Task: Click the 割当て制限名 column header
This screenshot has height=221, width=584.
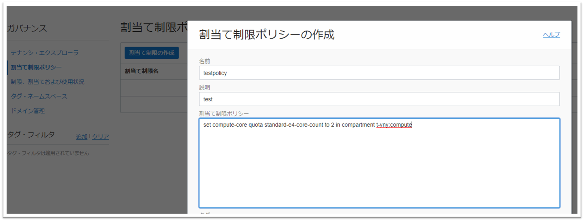Action: 142,71
